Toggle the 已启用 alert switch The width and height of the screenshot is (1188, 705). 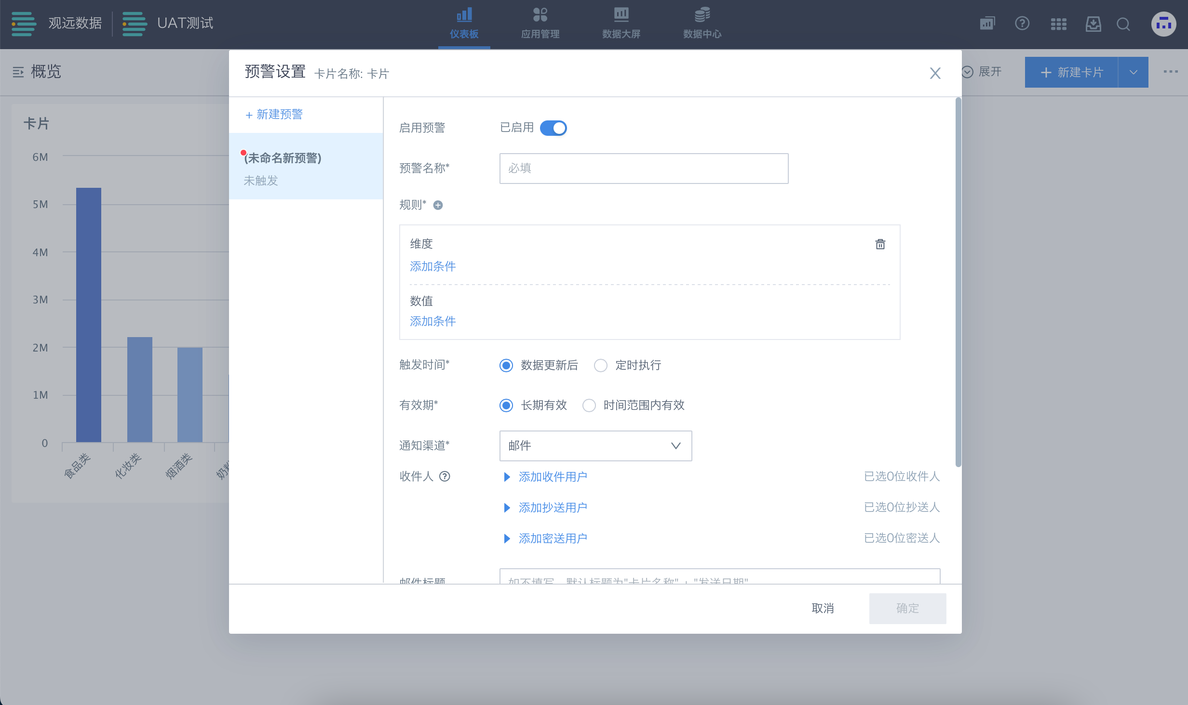[x=553, y=128]
